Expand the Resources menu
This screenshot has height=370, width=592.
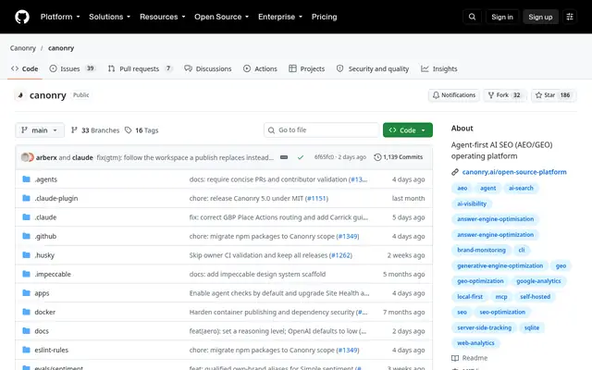[x=163, y=17]
